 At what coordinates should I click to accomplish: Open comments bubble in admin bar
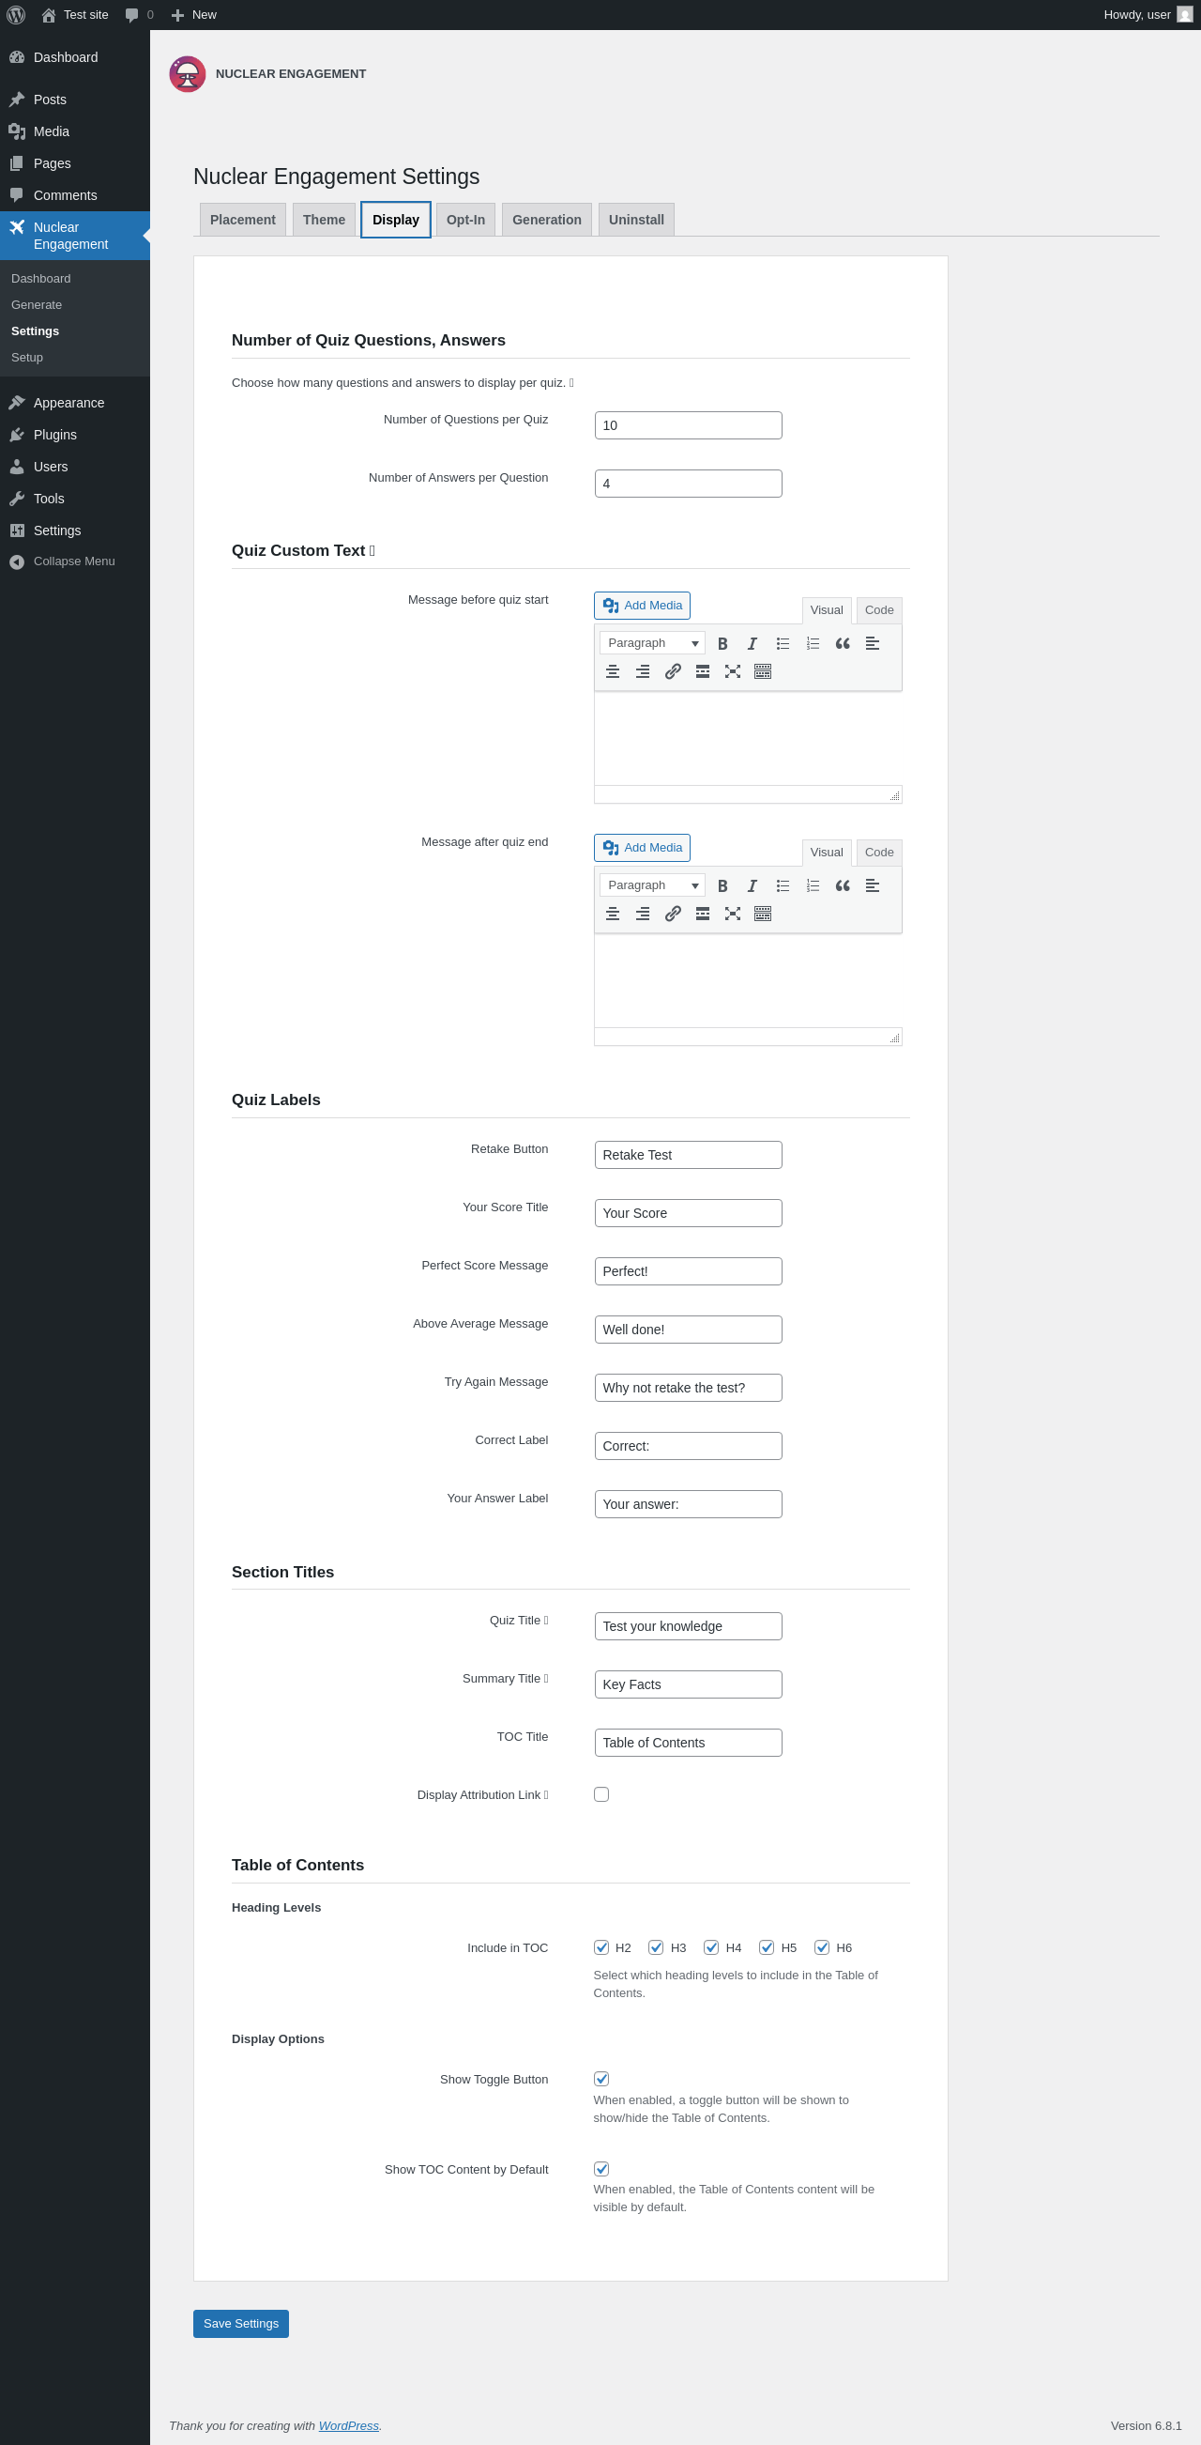pos(140,15)
